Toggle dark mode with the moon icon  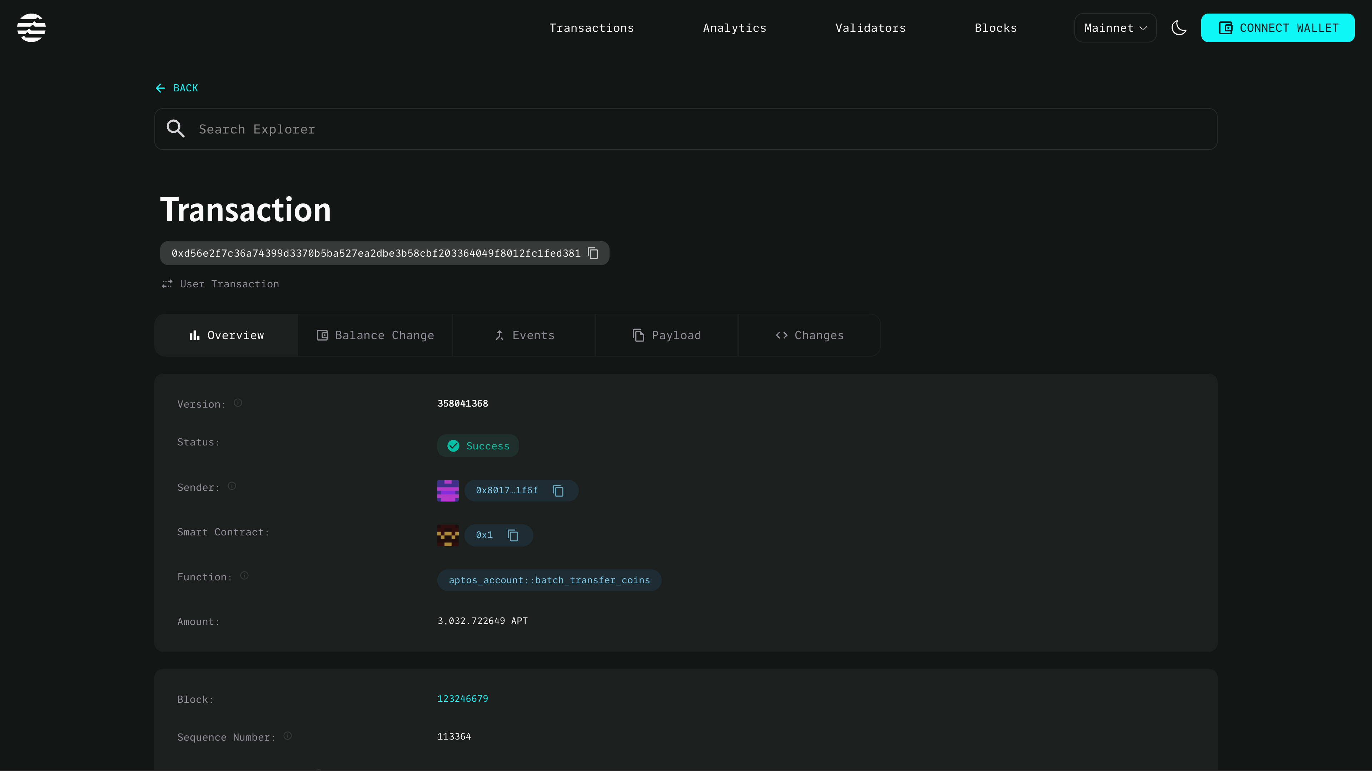(1179, 28)
